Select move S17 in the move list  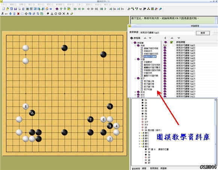click(x=147, y=122)
